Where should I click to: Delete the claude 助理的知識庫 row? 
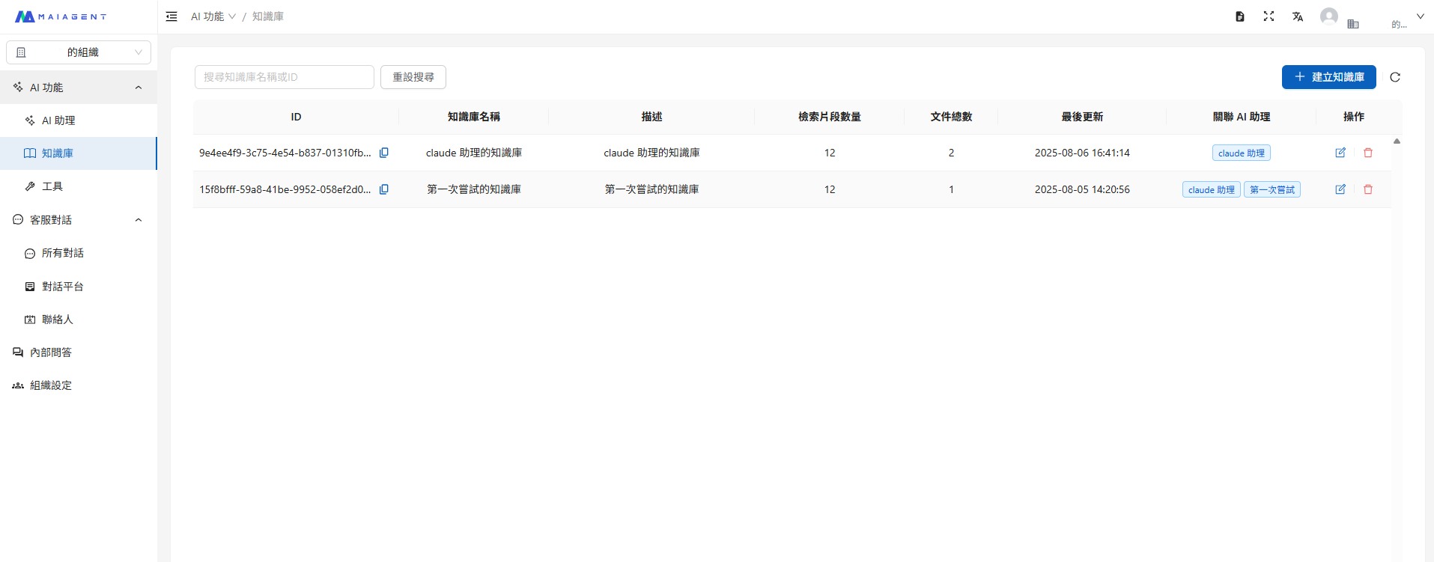pyautogui.click(x=1368, y=153)
